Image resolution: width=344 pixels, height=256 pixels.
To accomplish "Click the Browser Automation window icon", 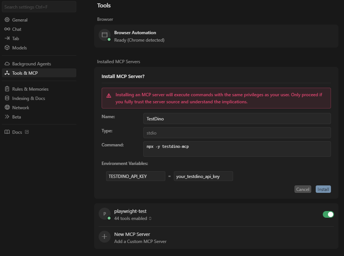I will [105, 35].
